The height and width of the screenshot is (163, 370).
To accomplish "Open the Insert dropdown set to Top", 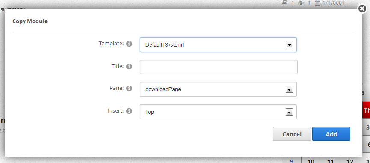I will click(218, 112).
